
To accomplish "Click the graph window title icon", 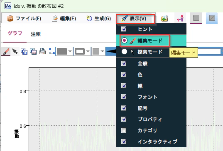I will [8, 6].
